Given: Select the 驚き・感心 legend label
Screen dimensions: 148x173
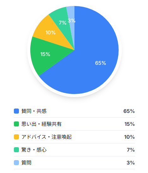Looking at the screenshot, I should [34, 150].
